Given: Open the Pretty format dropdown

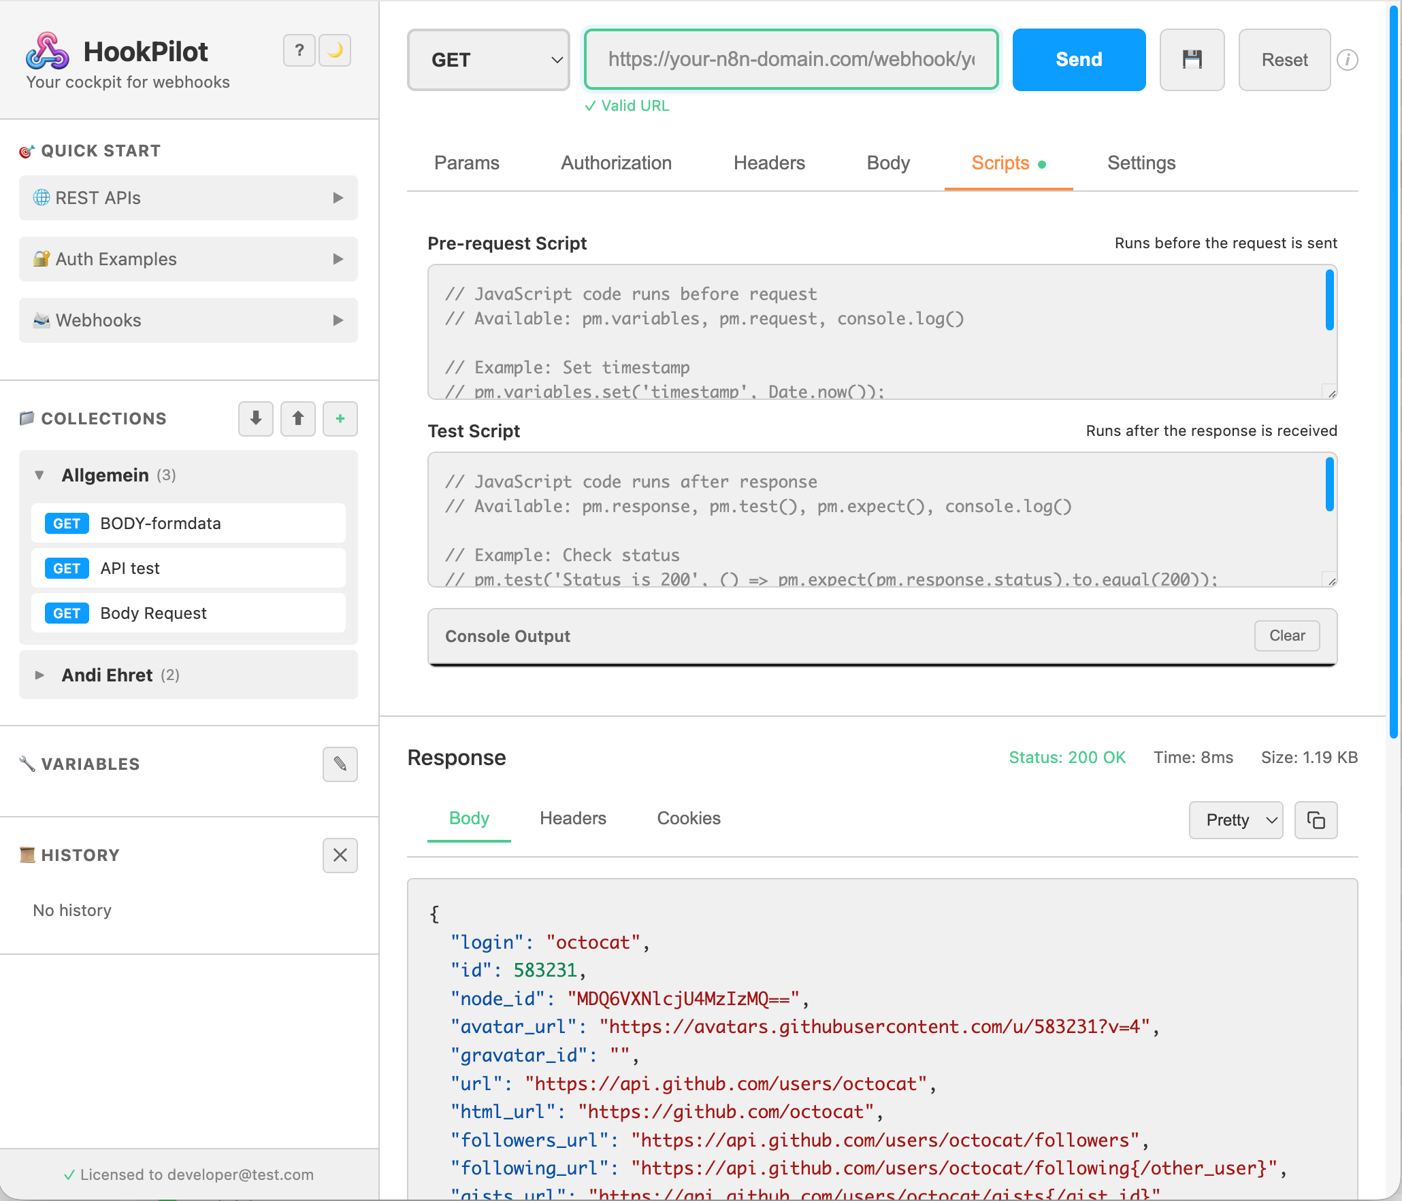Looking at the screenshot, I should [1236, 820].
